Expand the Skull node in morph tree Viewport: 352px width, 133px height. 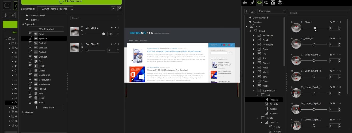(x=254, y=40)
